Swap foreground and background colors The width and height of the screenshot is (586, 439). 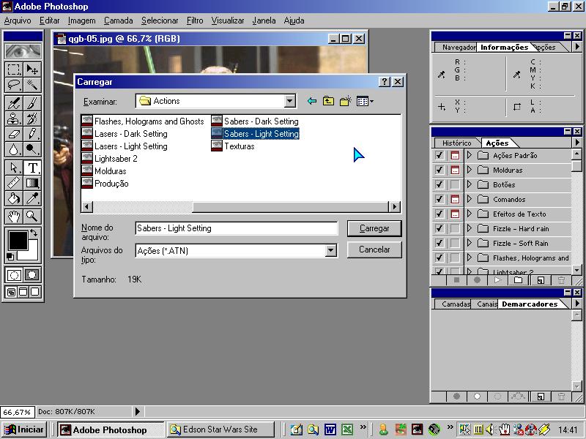point(34,233)
